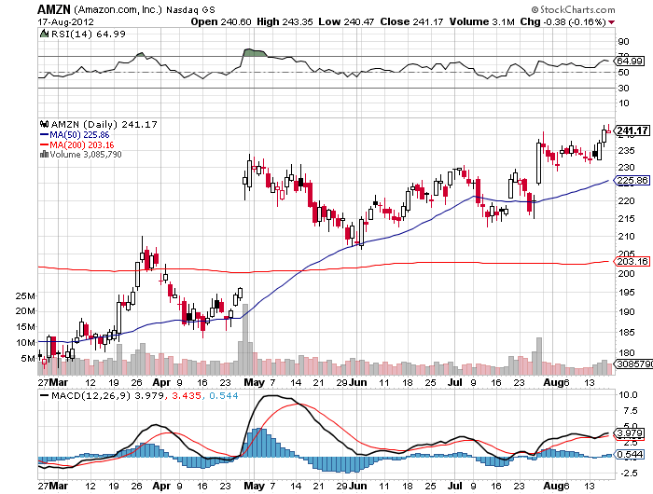Click the Close 241.17 value in header
The height and width of the screenshot is (494, 653).
[x=411, y=21]
